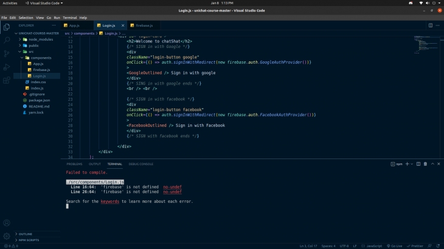Open the network indicator in system tray
Image resolution: width=444 pixels, height=249 pixels.
(x=421, y=3)
